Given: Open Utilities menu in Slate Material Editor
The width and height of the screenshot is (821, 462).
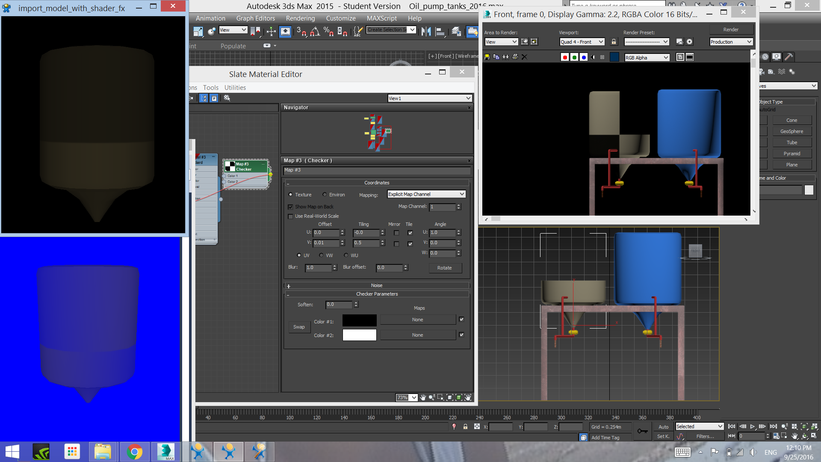Looking at the screenshot, I should click(x=235, y=88).
